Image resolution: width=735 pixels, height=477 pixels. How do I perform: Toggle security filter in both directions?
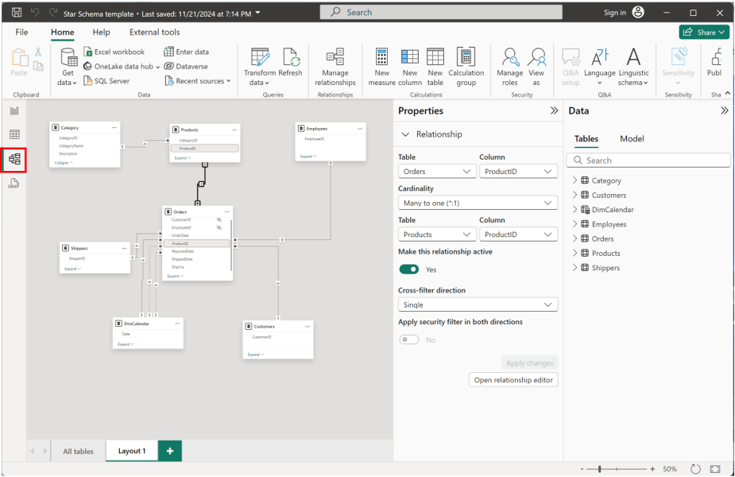pos(408,339)
